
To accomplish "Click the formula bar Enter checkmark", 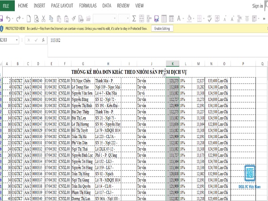I will [x=36, y=40].
